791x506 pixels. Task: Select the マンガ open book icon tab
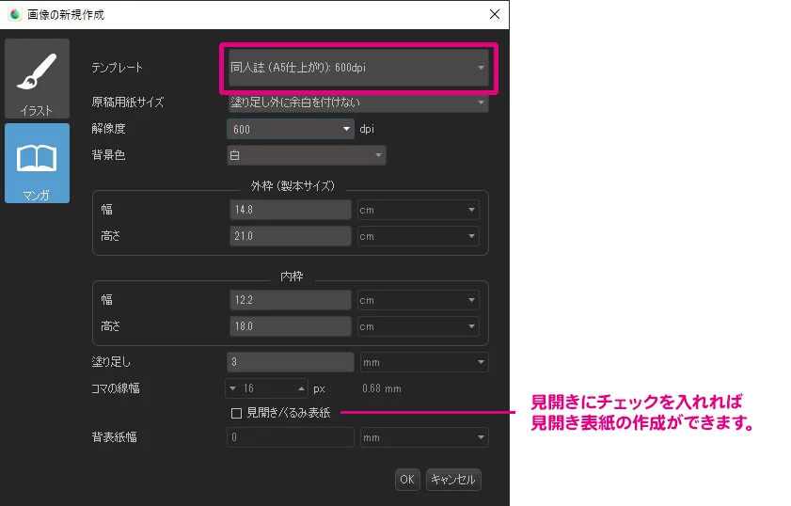[x=37, y=163]
